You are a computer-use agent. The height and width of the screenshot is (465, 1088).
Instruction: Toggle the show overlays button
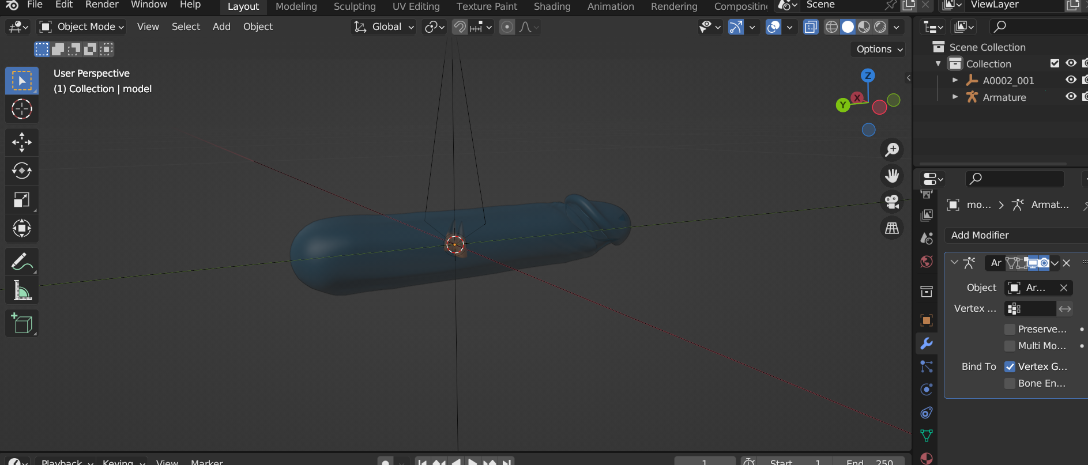click(x=773, y=27)
